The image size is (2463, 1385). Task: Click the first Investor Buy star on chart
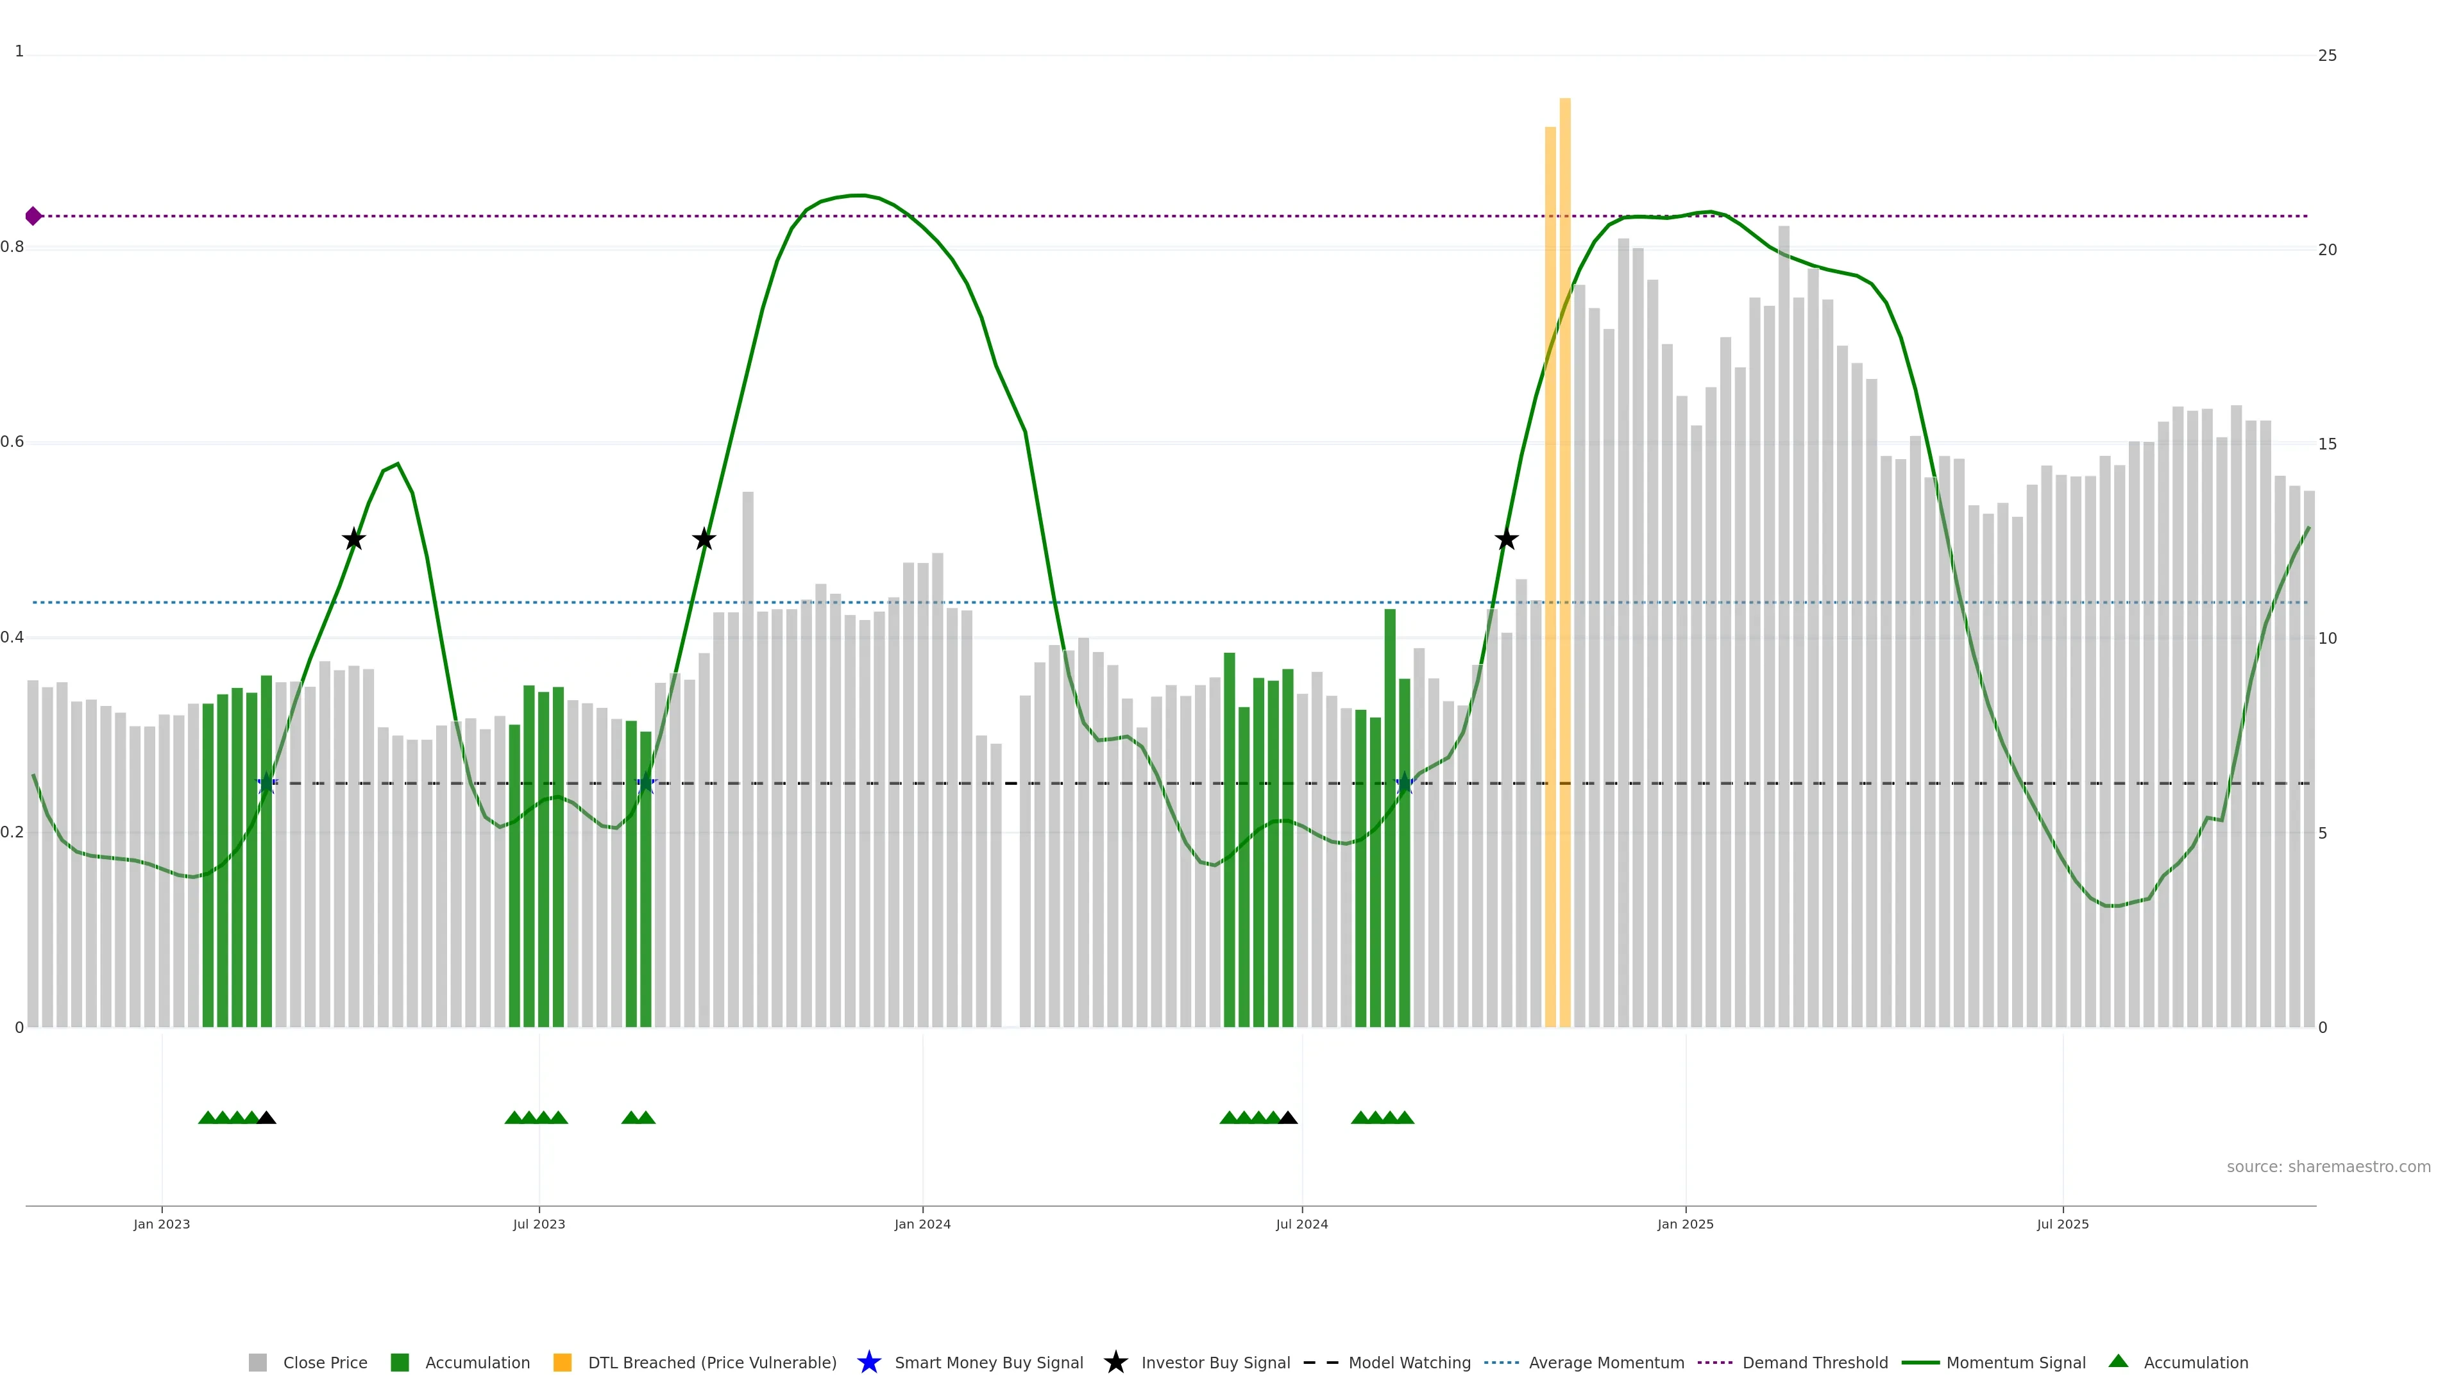354,539
